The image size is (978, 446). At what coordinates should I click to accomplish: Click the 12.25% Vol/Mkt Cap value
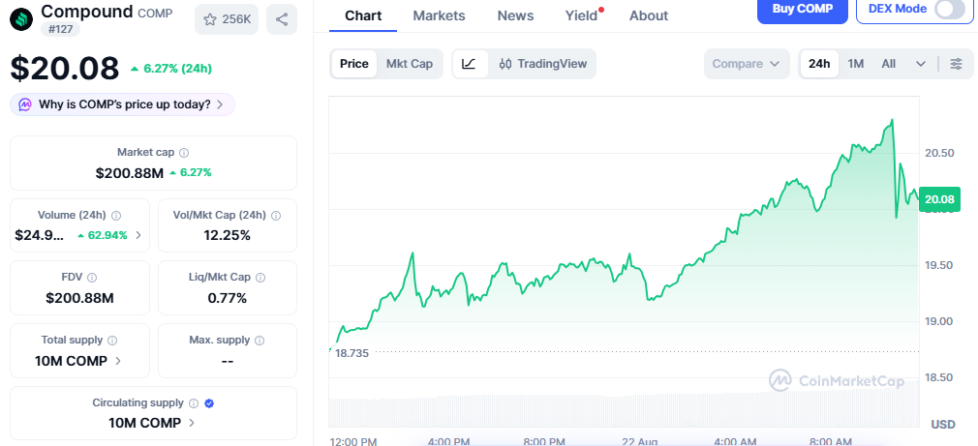point(227,235)
